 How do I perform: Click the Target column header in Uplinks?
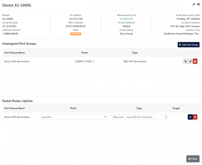pyautogui.click(x=176, y=108)
